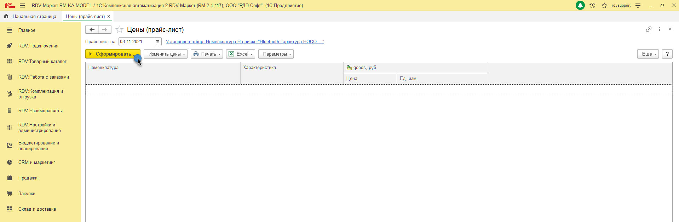
Task: Click goods, руб. column header
Action: coord(415,68)
